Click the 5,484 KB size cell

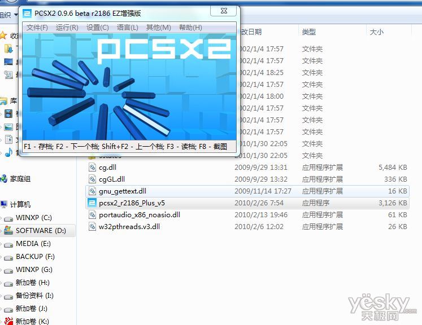coord(393,168)
